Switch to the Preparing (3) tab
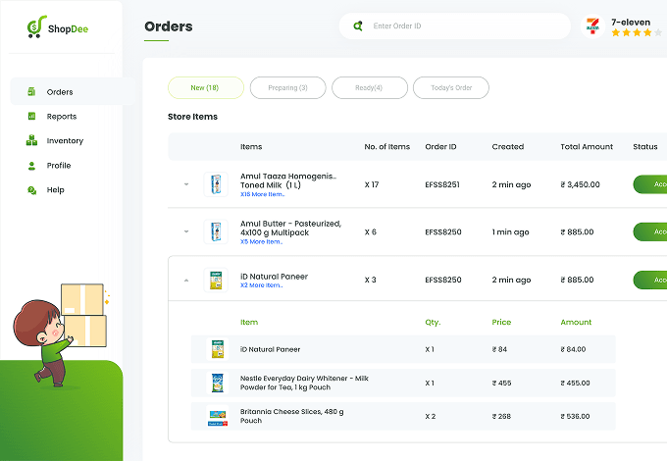Image resolution: width=667 pixels, height=461 pixels. [288, 87]
